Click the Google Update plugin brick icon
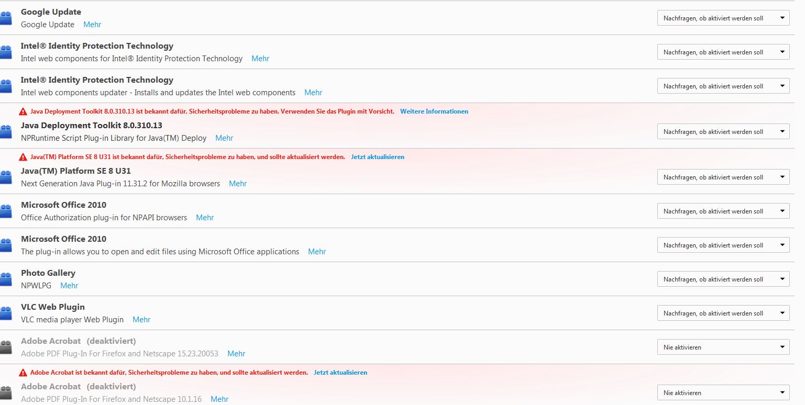This screenshot has height=405, width=805. point(6,18)
